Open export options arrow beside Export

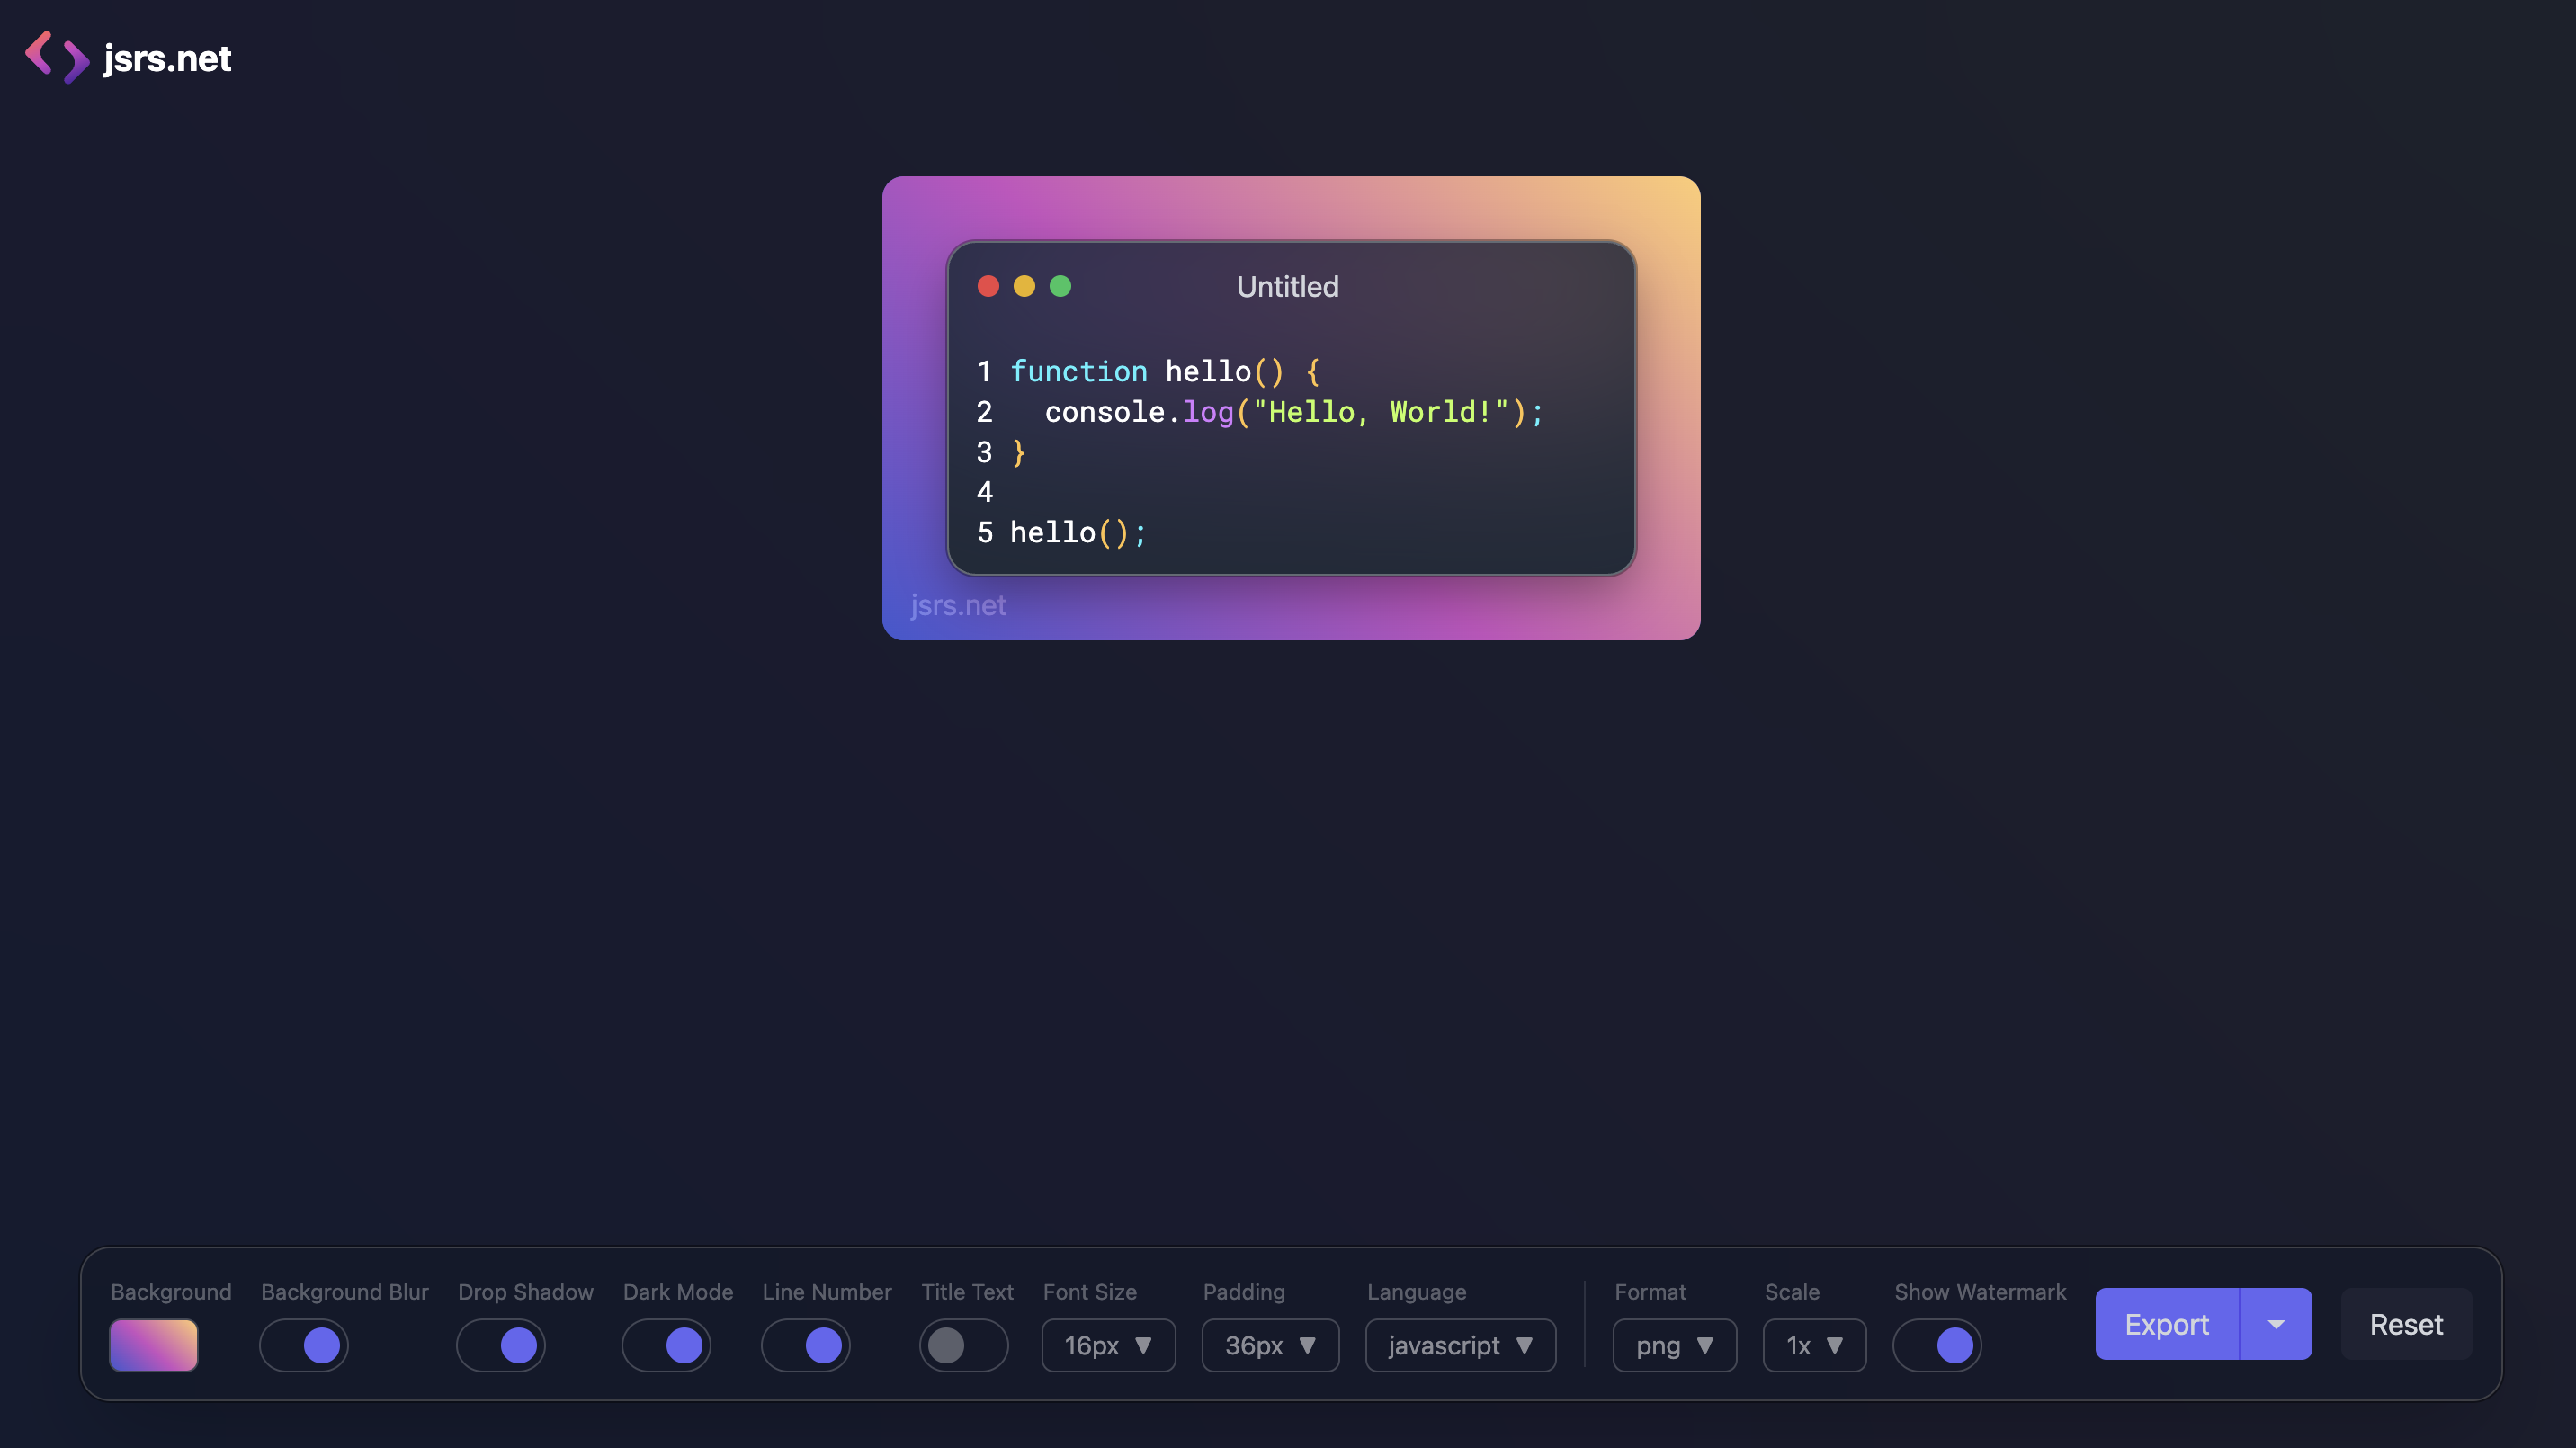[x=2276, y=1324]
